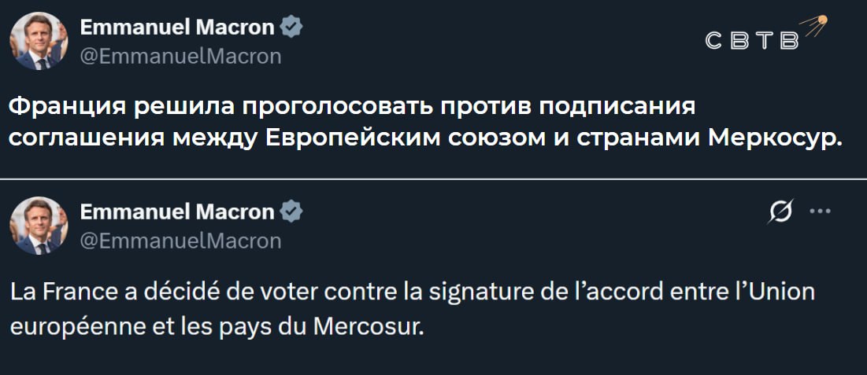The height and width of the screenshot is (375, 867).
Task: Click the French original tweet text
Action: [409, 308]
